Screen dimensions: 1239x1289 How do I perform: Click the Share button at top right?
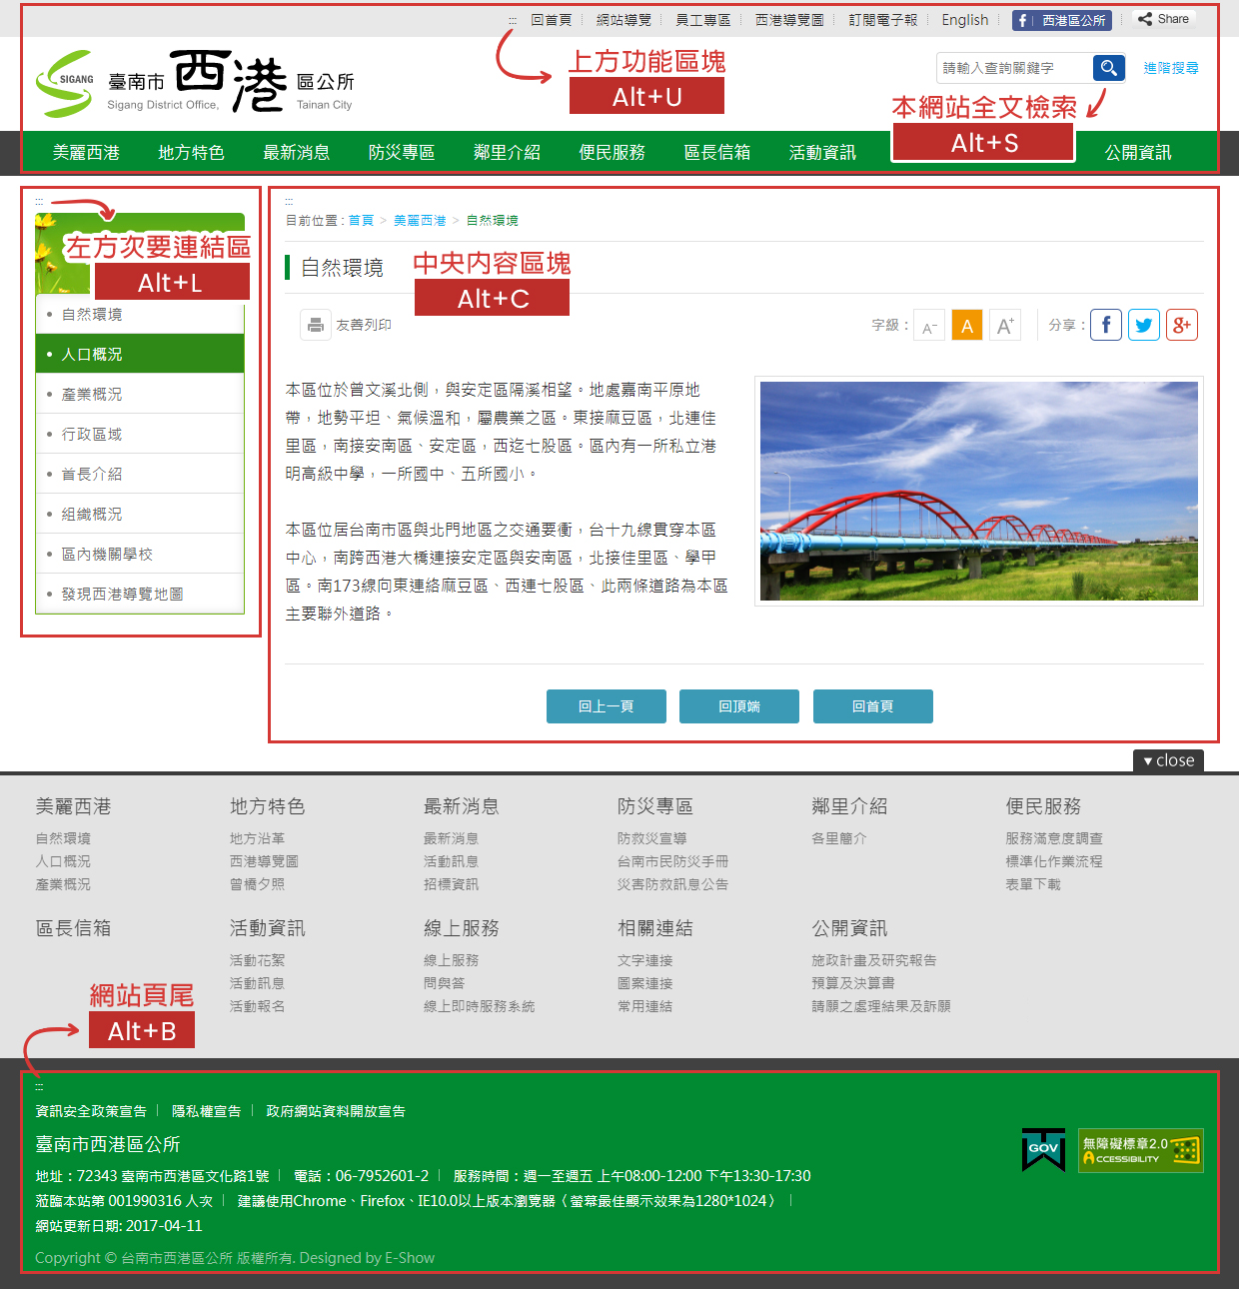pyautogui.click(x=1163, y=19)
